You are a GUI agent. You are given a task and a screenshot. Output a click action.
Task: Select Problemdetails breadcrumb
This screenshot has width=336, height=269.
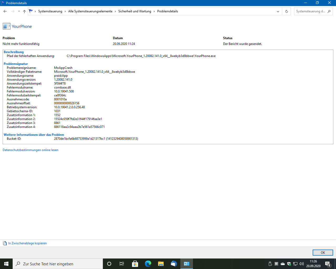pyautogui.click(x=167, y=11)
